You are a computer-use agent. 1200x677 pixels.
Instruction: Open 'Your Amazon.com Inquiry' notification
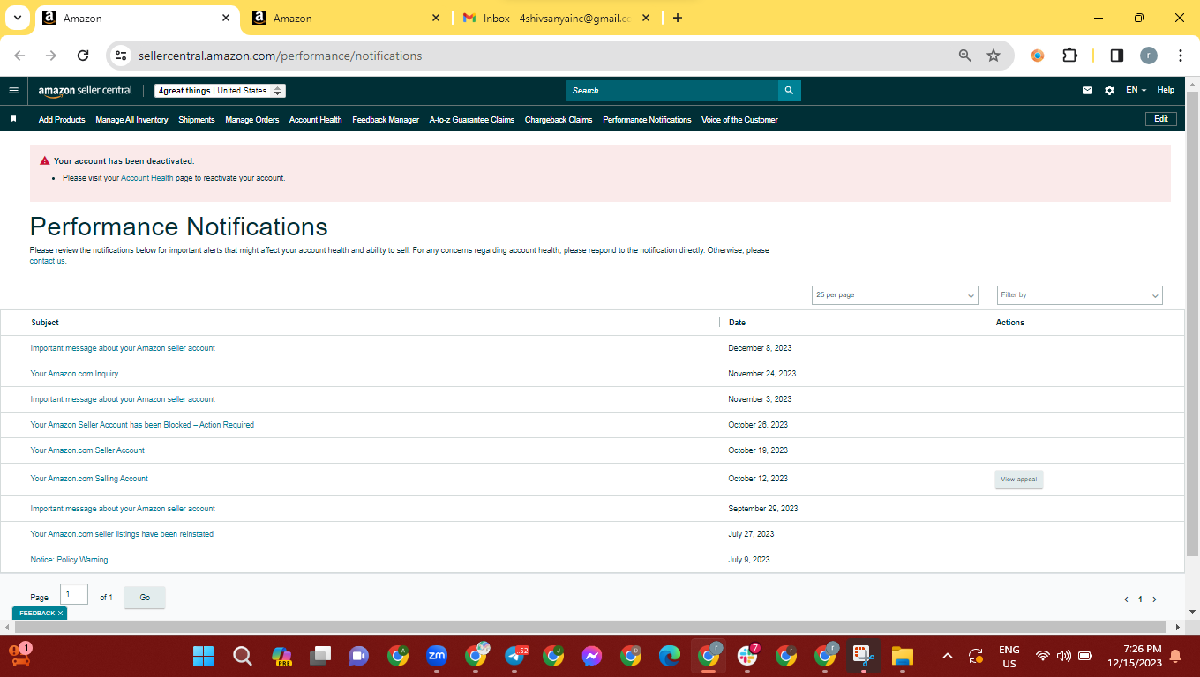[x=74, y=374]
